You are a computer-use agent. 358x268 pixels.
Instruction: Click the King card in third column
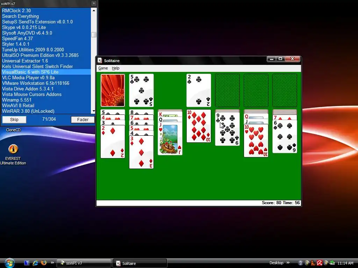tap(170, 114)
